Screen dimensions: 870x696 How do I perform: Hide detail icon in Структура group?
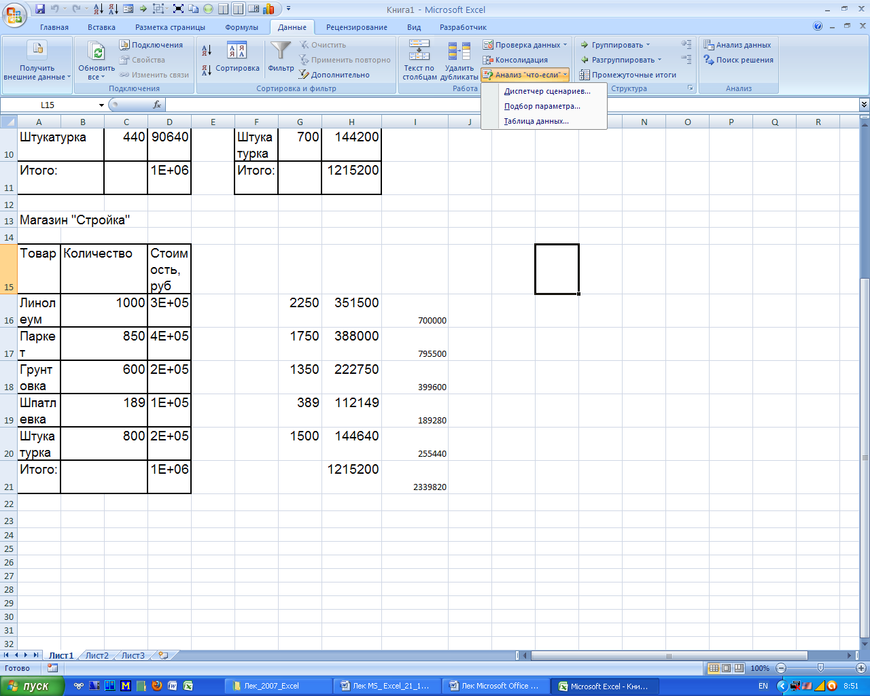pos(686,60)
